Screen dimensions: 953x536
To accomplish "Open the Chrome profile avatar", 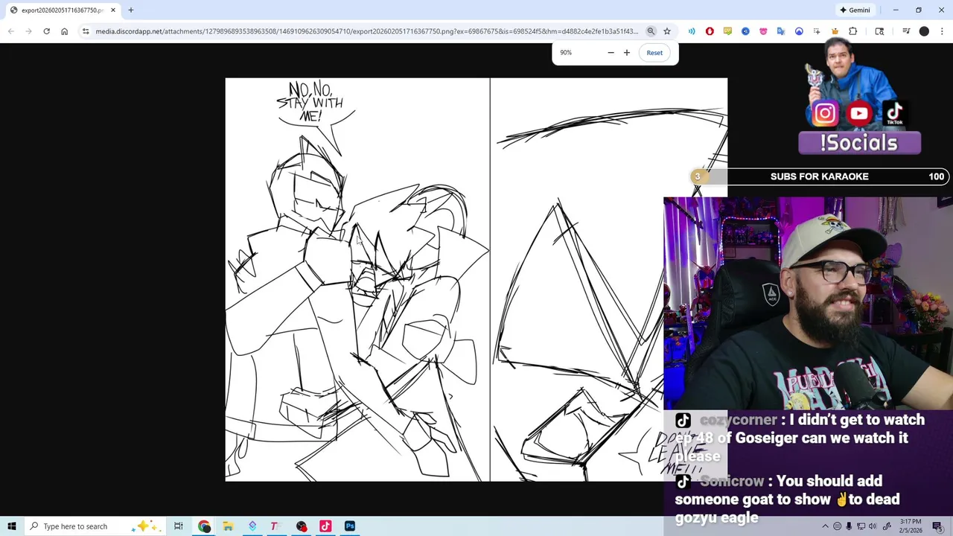I will click(924, 31).
